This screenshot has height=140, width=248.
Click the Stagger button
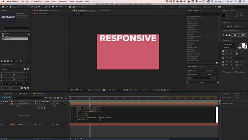(x=201, y=82)
